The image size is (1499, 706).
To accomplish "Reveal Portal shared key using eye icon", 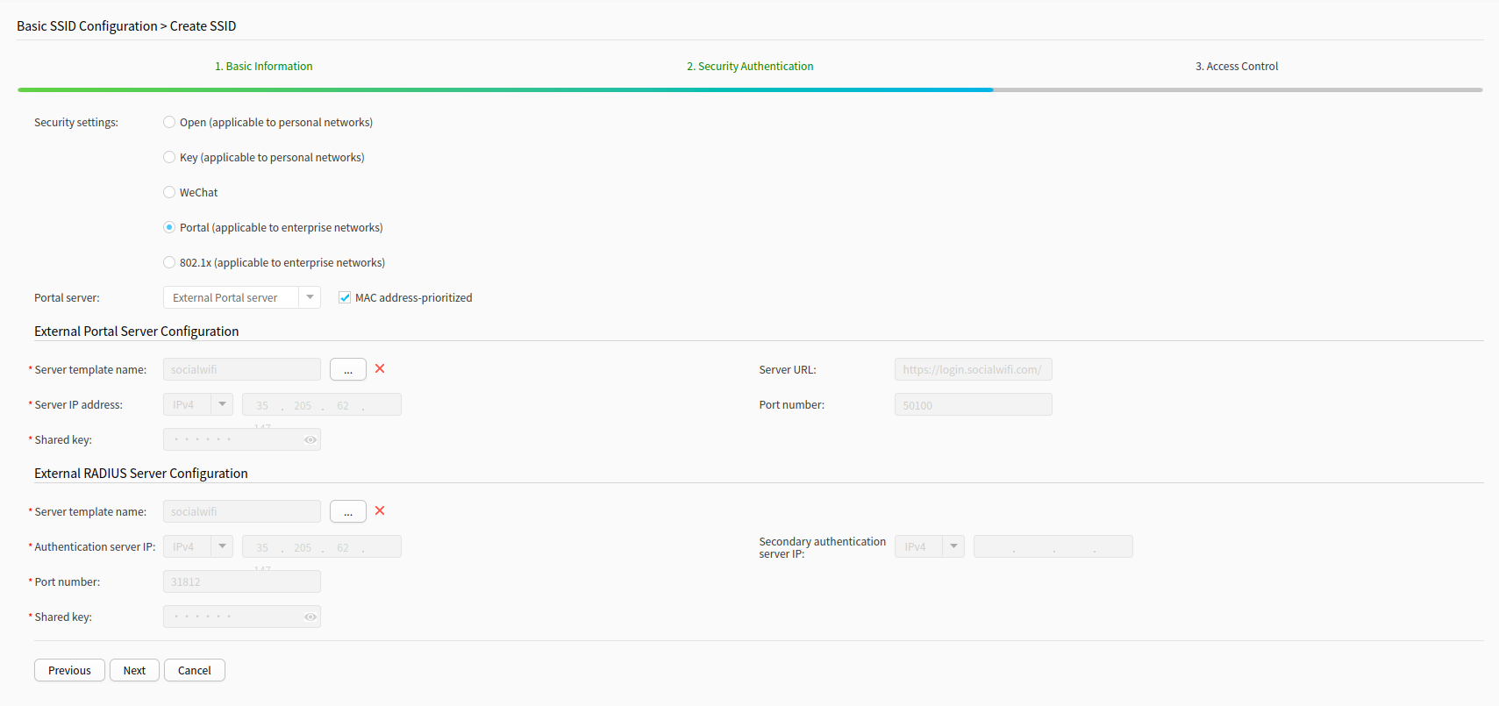I will click(x=311, y=440).
